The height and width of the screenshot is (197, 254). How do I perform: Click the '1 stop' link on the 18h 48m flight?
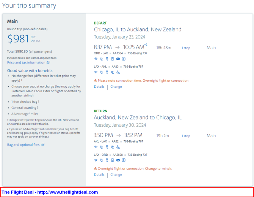click(x=186, y=48)
